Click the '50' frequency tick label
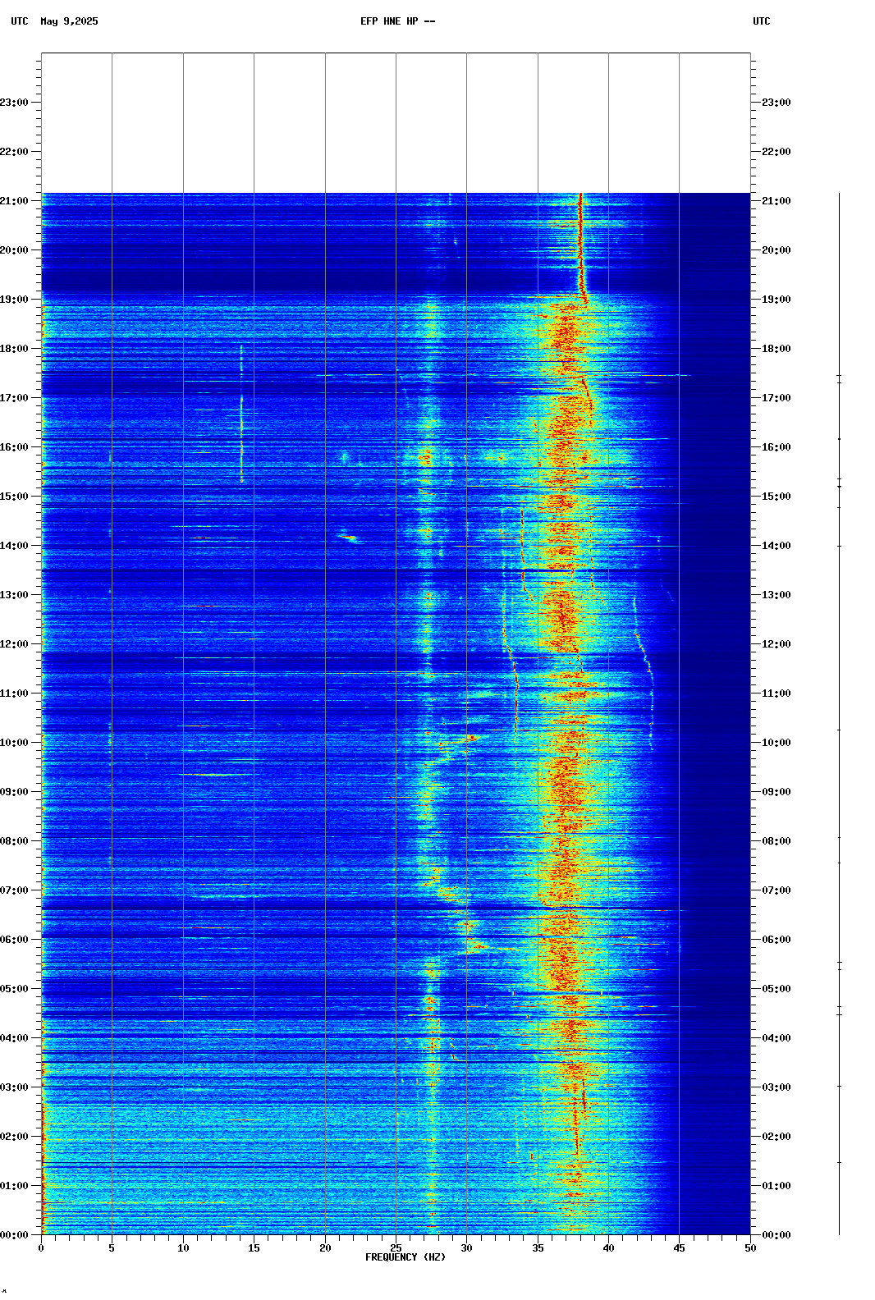875x1300 pixels. click(750, 1248)
